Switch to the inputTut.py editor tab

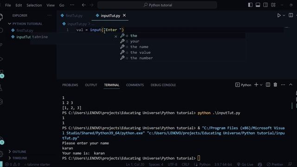(x=110, y=16)
